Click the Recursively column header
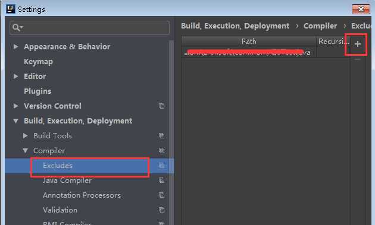375x225 pixels. (333, 42)
